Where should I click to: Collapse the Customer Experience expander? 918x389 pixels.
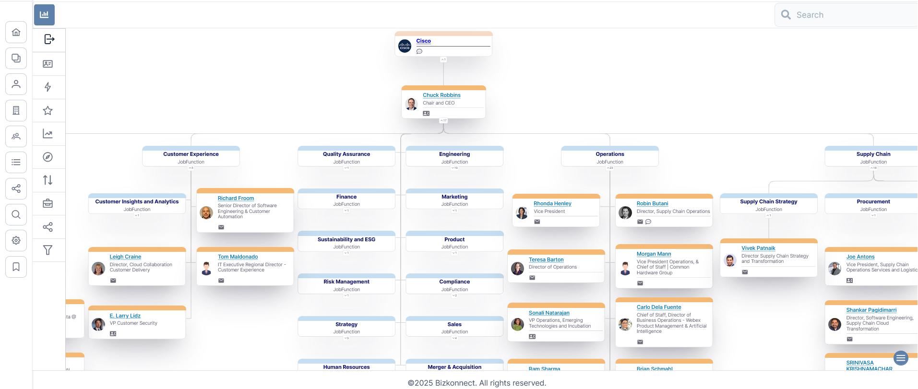click(191, 168)
